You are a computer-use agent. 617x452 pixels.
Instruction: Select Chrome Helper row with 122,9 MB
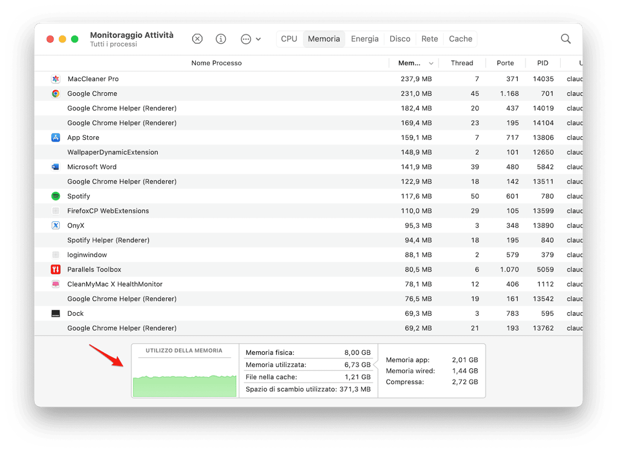tap(308, 181)
